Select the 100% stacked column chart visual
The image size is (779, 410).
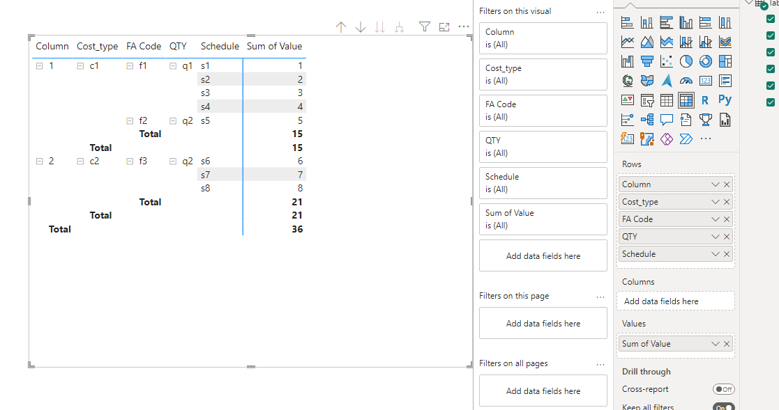click(725, 22)
